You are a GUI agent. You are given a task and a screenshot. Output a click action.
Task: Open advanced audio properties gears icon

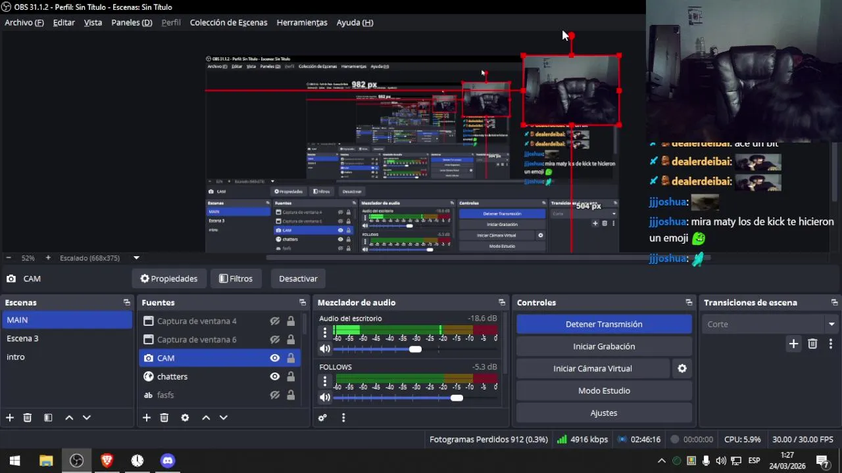coord(322,417)
